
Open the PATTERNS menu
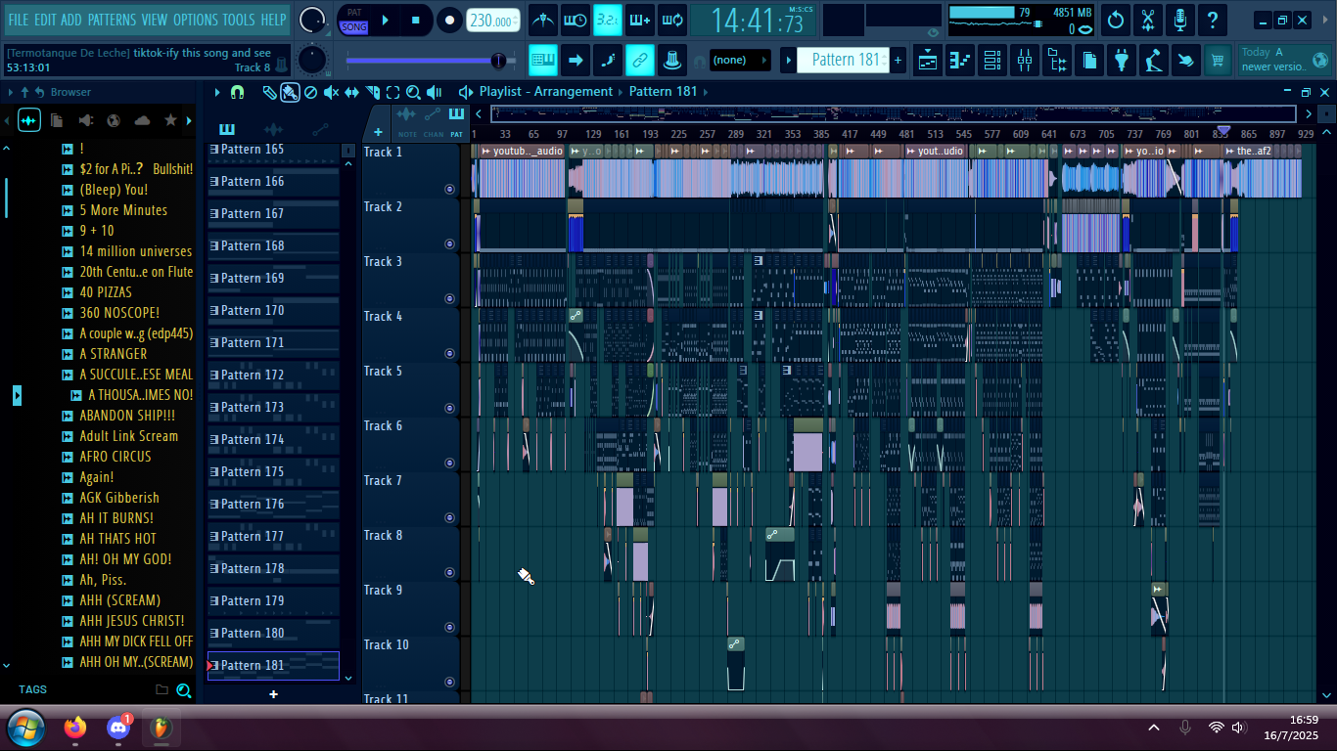pyautogui.click(x=112, y=20)
